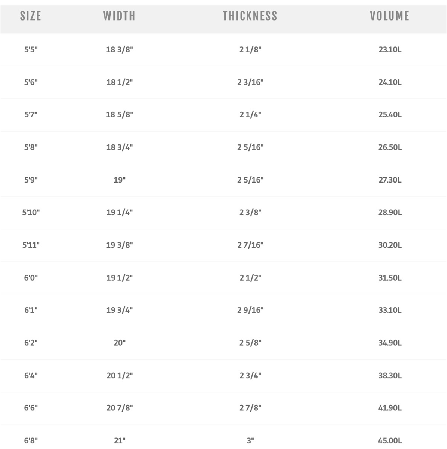Viewport: 447px width, 449px height.
Task: Click the 20" width value
Action: 120,343
